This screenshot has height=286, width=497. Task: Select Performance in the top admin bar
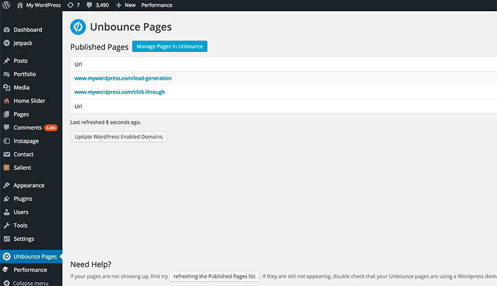coord(156,5)
